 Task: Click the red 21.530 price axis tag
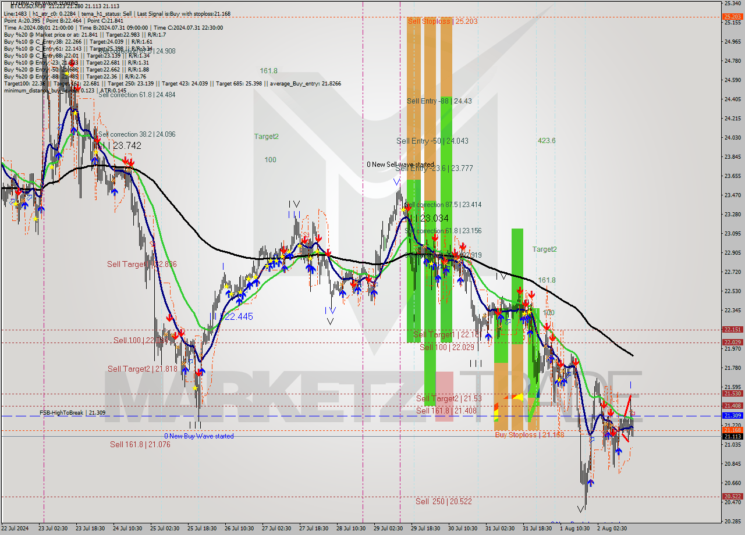tap(732, 393)
